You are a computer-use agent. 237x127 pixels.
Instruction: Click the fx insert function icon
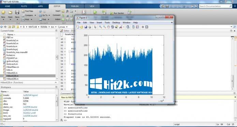pyautogui.click(x=67, y=11)
